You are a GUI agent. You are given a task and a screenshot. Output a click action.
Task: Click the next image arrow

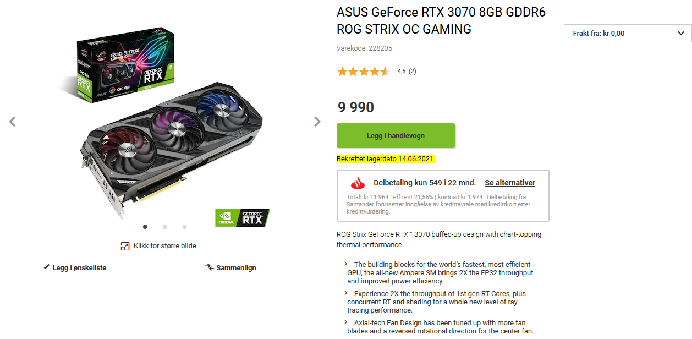click(317, 122)
